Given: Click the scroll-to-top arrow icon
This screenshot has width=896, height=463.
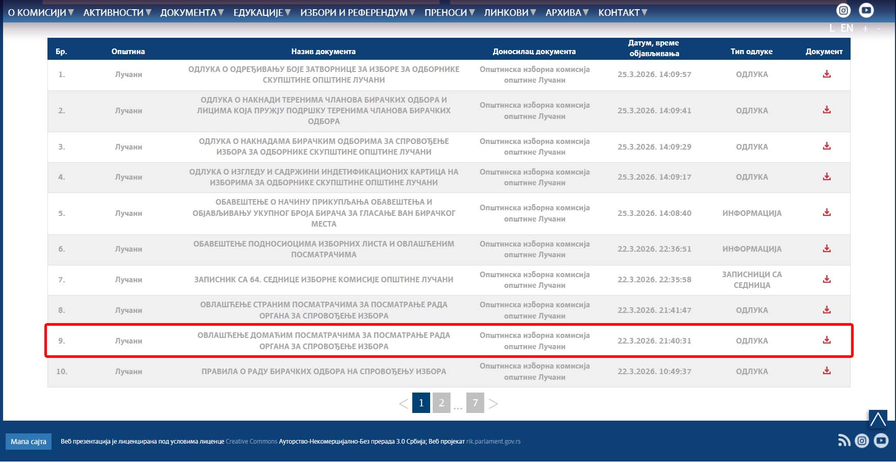Looking at the screenshot, I should [x=878, y=419].
